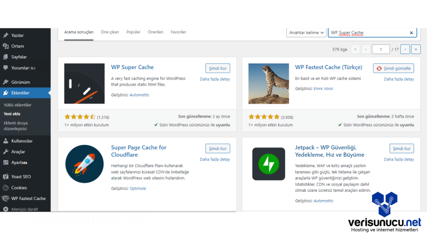This screenshot has width=427, height=240.
Task: Open Ortam media icon in sidebar
Action: [6, 46]
